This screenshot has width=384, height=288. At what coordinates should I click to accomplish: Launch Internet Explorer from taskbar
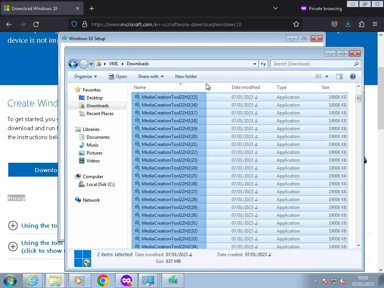(x=33, y=280)
